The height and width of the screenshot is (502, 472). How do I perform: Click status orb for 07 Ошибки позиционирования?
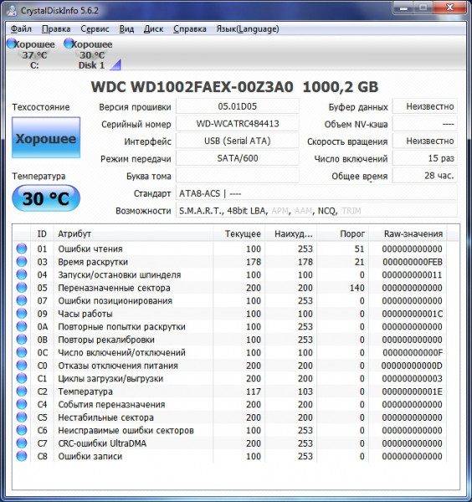22,300
